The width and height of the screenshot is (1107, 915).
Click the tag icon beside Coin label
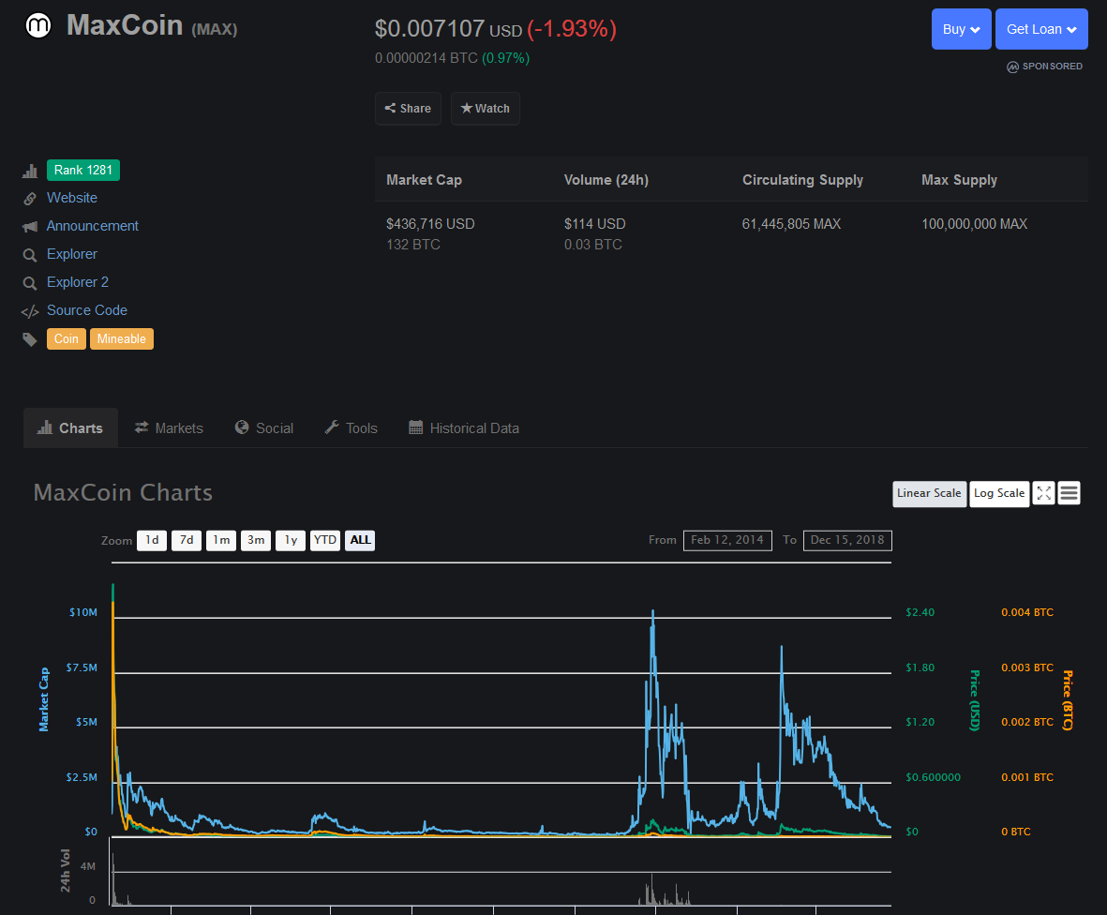tap(30, 339)
